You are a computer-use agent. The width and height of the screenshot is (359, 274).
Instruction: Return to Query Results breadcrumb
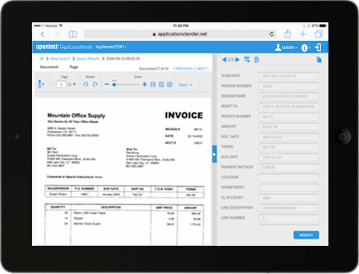tap(88, 58)
